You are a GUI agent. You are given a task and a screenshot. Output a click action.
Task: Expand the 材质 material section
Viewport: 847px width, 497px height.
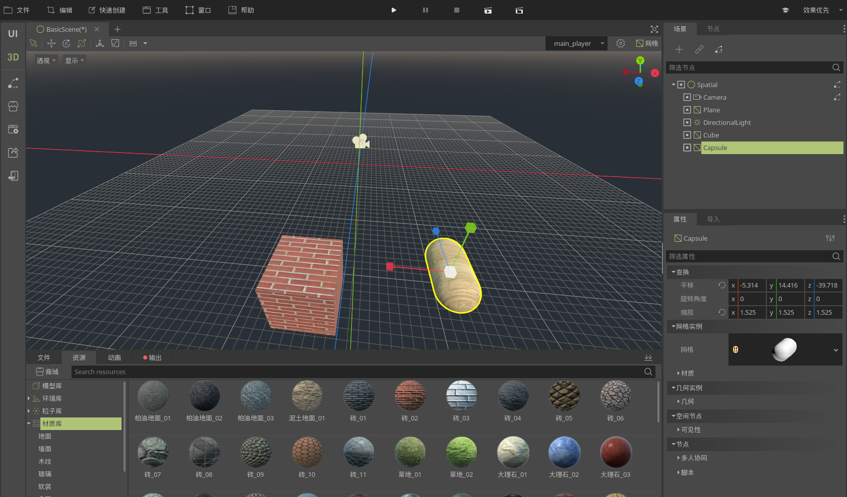pyautogui.click(x=679, y=373)
